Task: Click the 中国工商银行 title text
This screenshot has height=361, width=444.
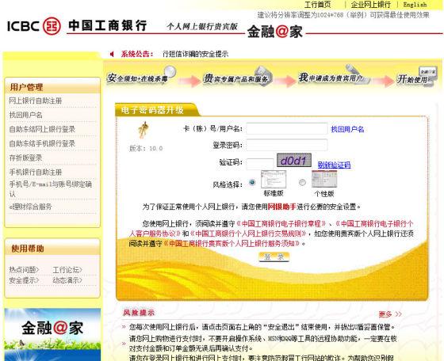Action: pyautogui.click(x=108, y=25)
